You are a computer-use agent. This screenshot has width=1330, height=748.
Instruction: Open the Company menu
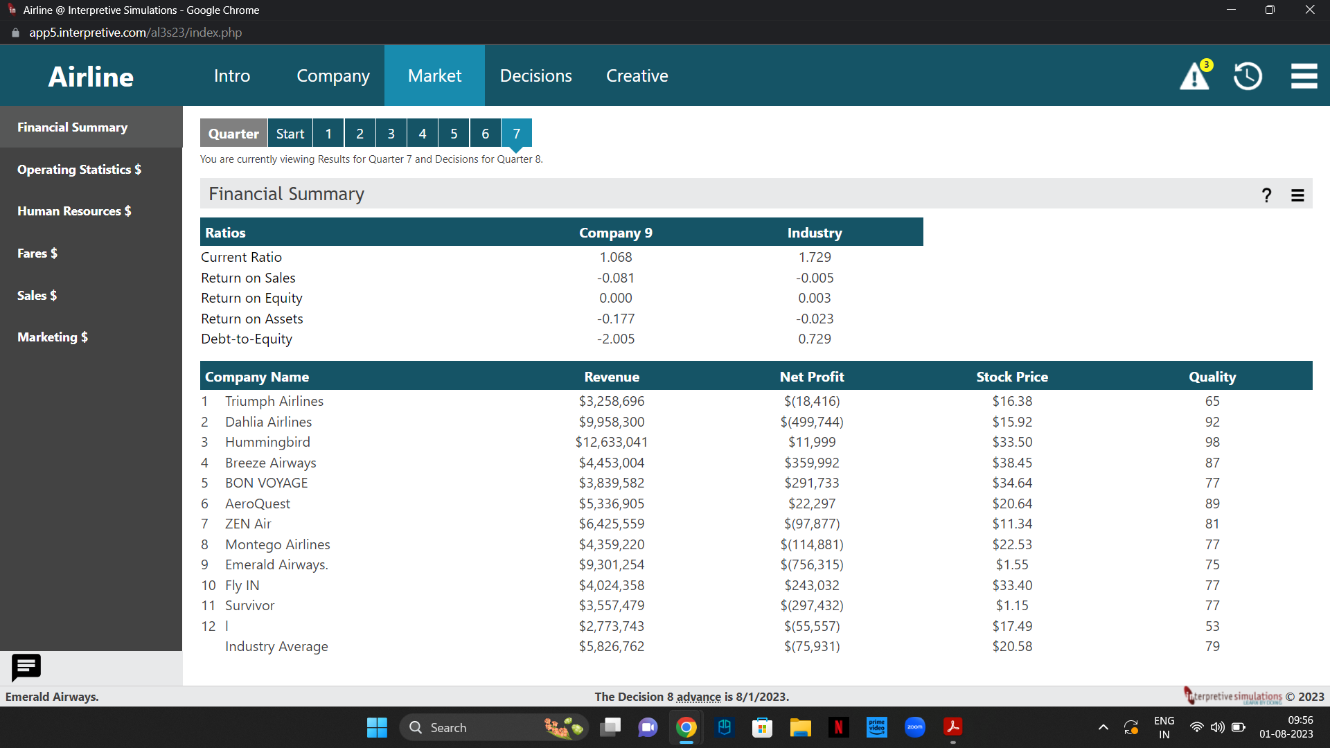(x=332, y=76)
